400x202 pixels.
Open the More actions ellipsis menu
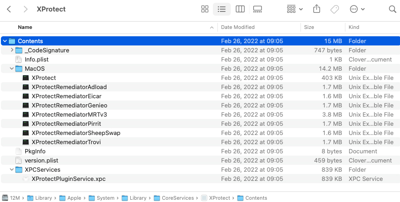pos(357,9)
